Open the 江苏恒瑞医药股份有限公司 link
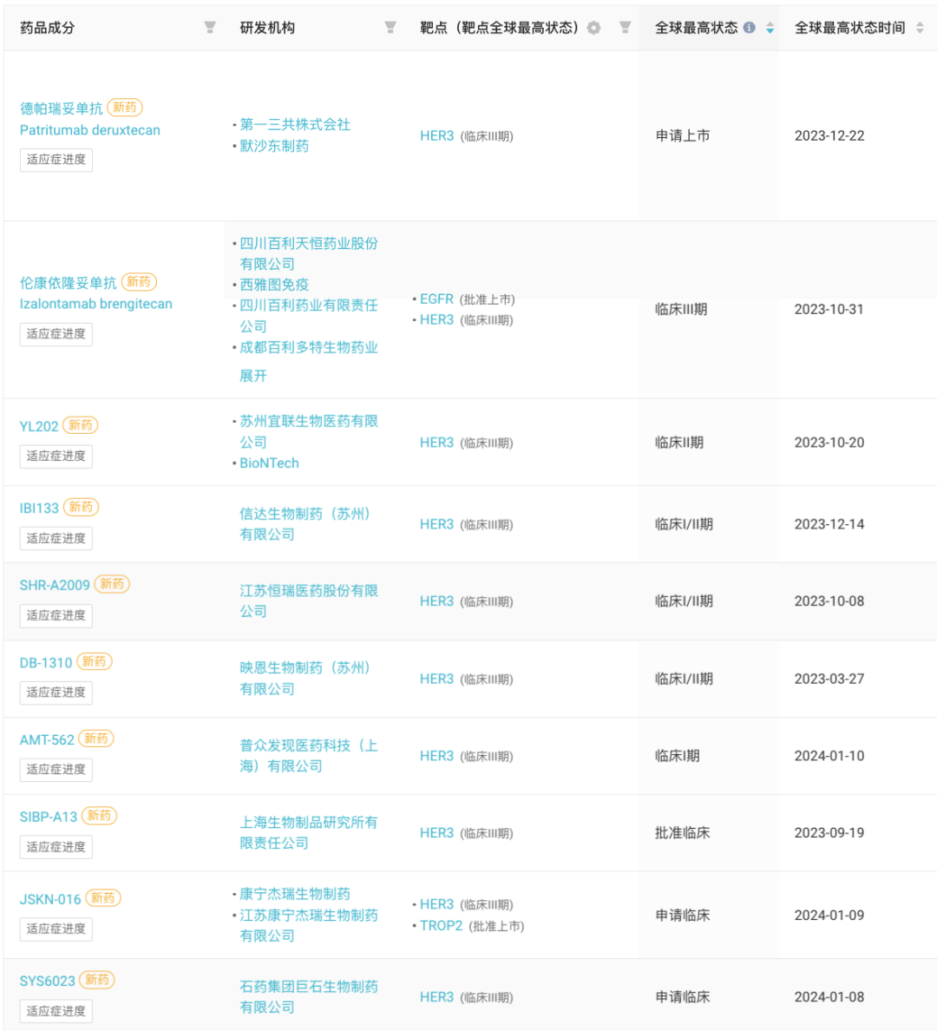This screenshot has height=1031, width=937. (x=308, y=601)
